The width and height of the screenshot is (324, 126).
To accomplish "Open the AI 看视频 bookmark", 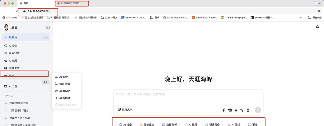I will click(x=59, y=18).
